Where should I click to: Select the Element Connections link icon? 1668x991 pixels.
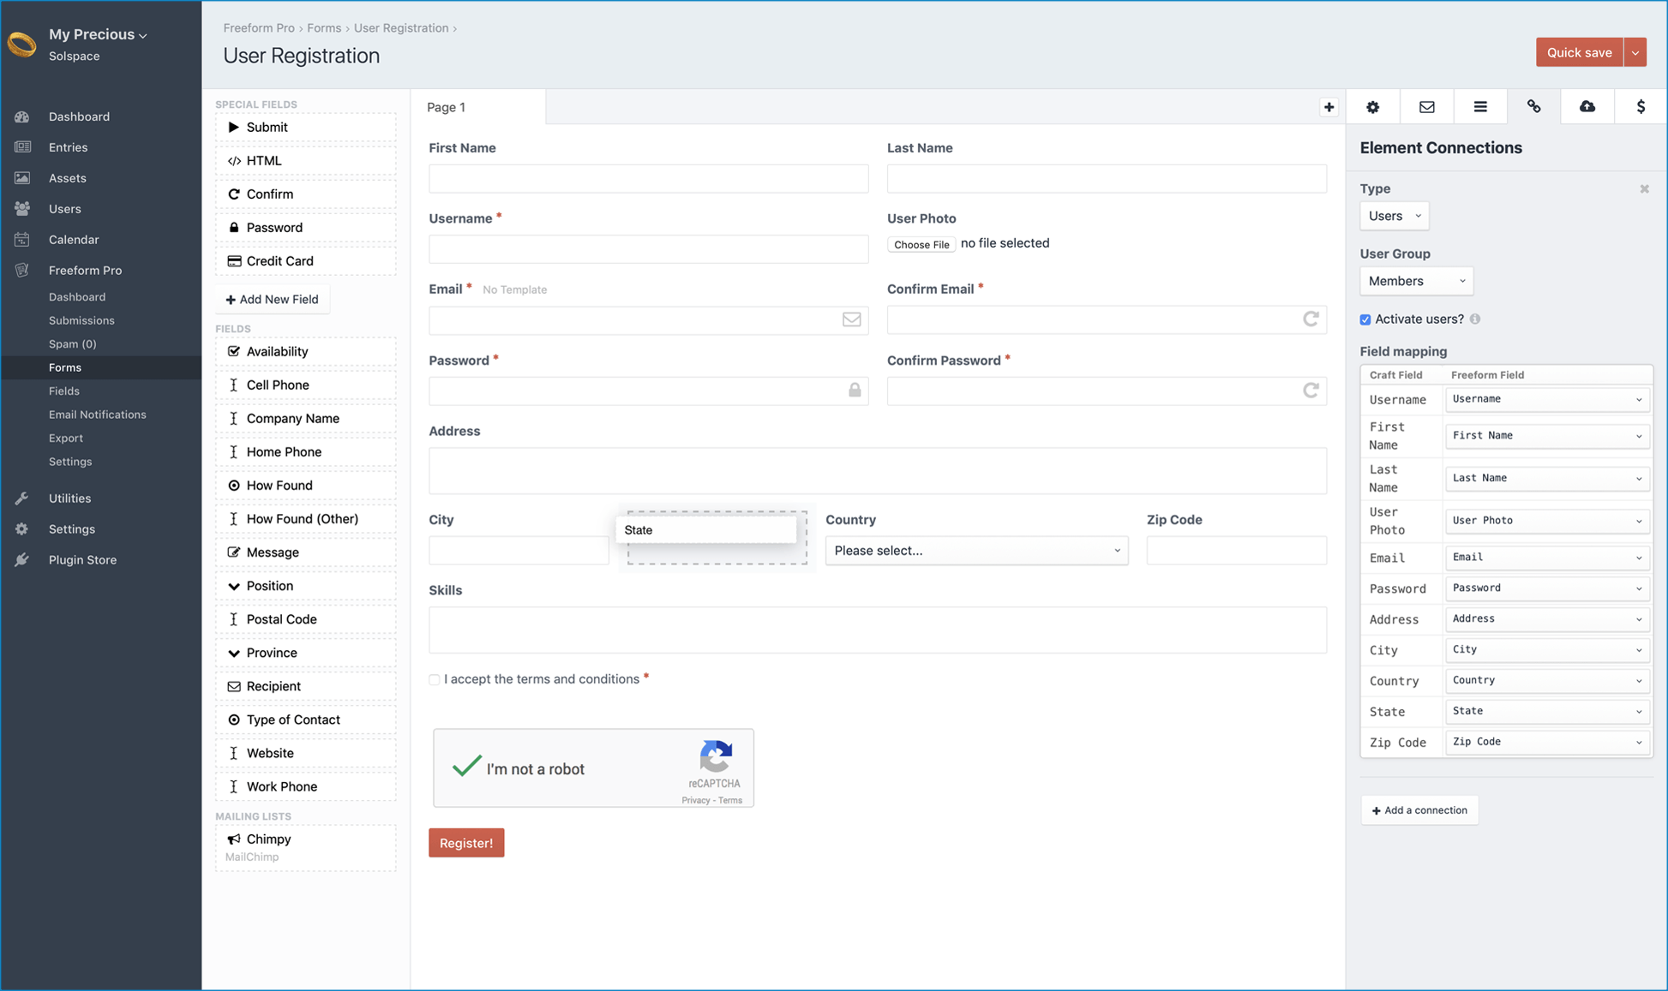coord(1533,106)
